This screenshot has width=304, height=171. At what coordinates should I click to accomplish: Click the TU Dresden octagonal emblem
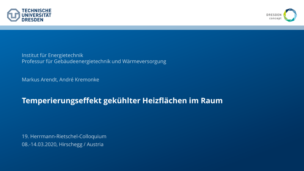click(14, 15)
